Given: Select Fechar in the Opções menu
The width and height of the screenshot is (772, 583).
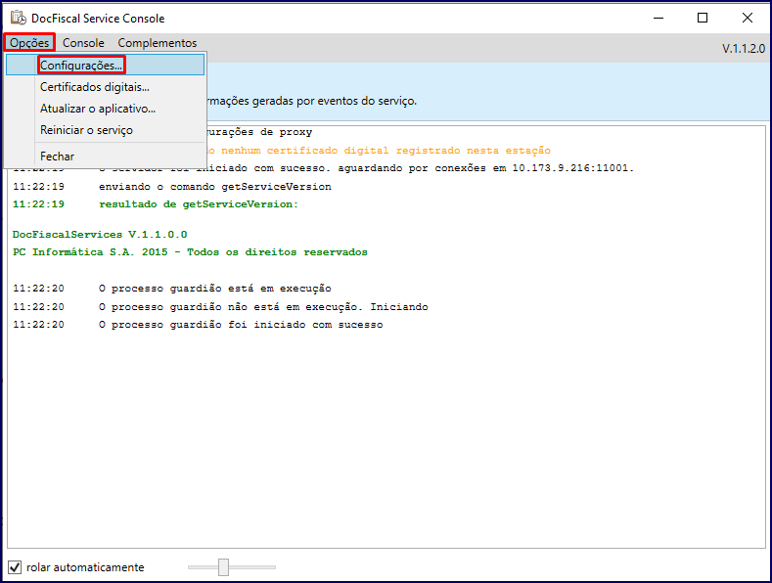Looking at the screenshot, I should 106,157.
